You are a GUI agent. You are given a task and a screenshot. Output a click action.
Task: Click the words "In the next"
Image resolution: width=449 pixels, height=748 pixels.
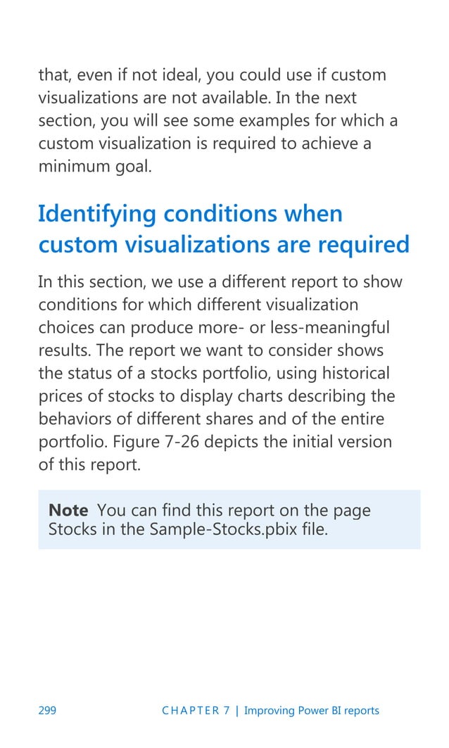click(x=316, y=97)
